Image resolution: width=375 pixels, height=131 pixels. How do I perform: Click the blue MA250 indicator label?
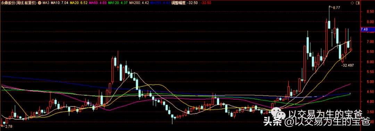pos(160,3)
